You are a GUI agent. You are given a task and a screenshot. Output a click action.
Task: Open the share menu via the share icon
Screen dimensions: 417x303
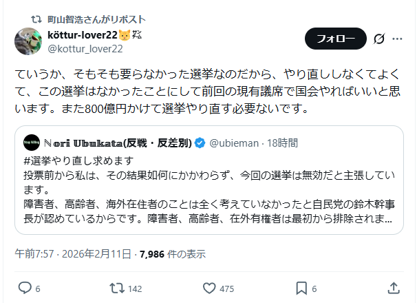394,287
